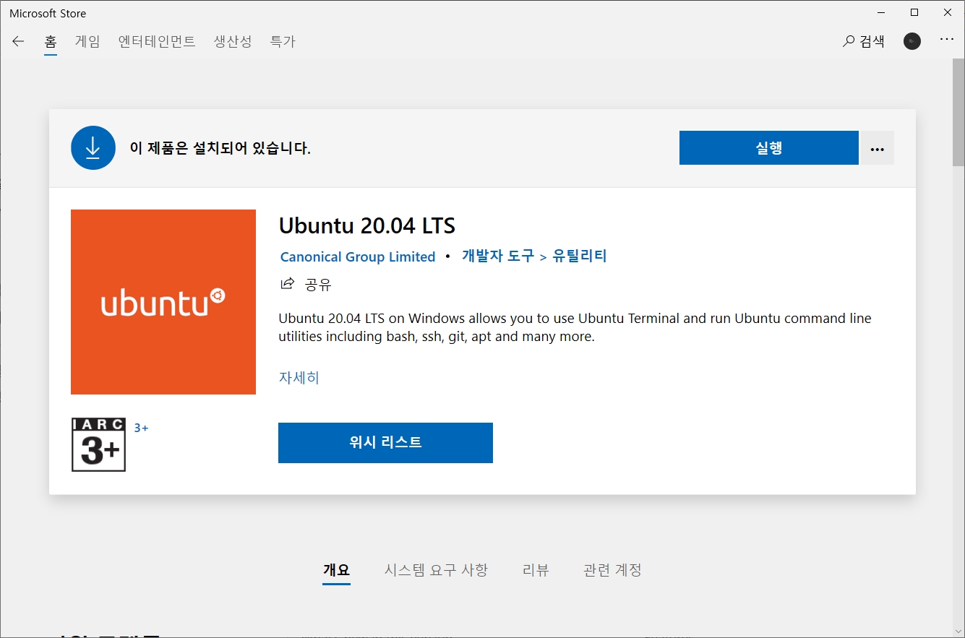965x638 pixels.
Task: Click the IARC 3+ rating badge
Action: pyautogui.click(x=99, y=444)
